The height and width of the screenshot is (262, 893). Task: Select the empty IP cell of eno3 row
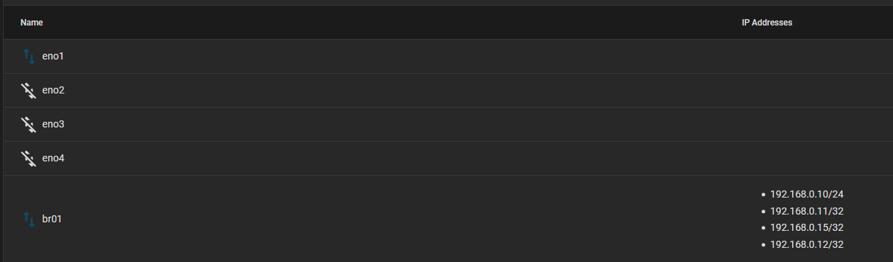pyautogui.click(x=815, y=124)
